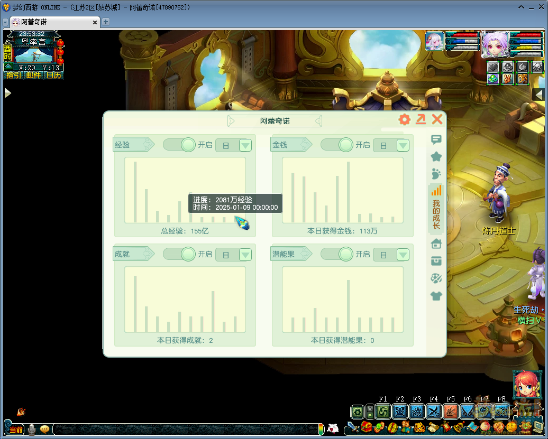
Task: Click the gray heart status icon
Action: (x=493, y=67)
